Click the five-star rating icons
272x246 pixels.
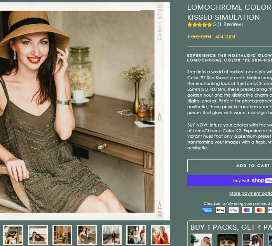200,24
